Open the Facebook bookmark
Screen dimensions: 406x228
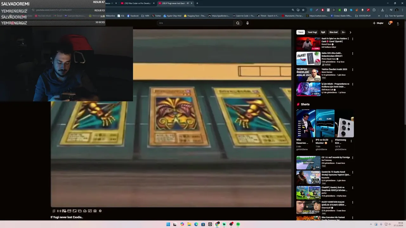click(x=133, y=16)
